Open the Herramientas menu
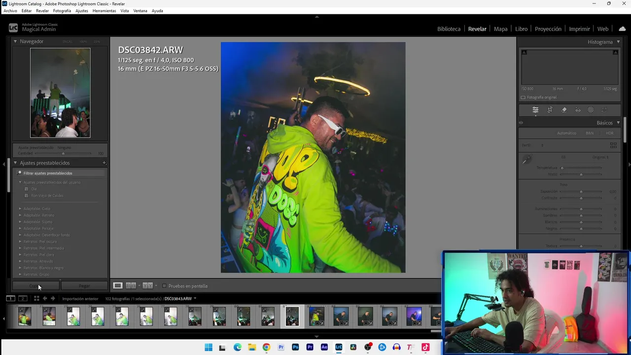The height and width of the screenshot is (355, 631). click(x=104, y=11)
